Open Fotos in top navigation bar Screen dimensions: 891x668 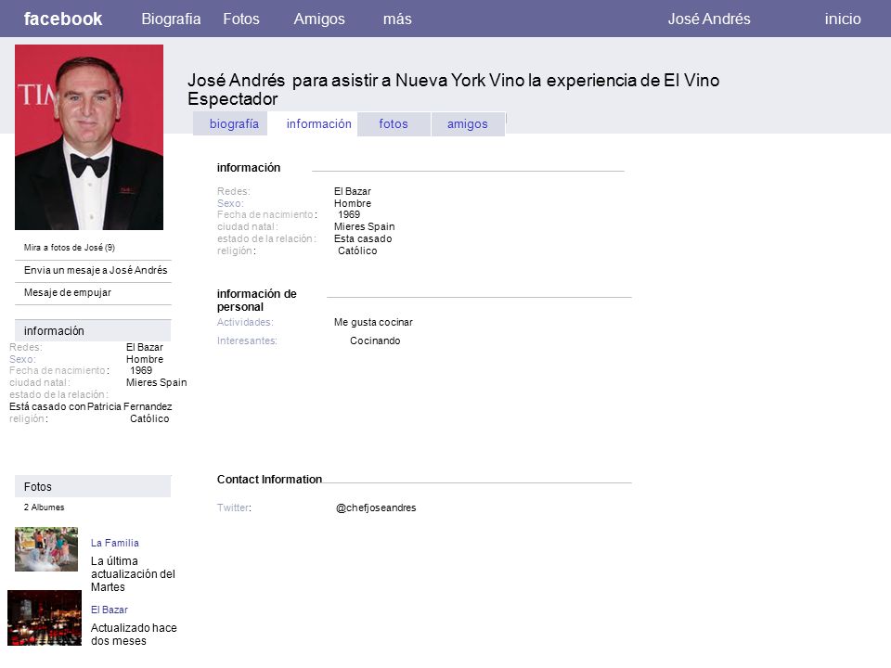[x=241, y=19]
